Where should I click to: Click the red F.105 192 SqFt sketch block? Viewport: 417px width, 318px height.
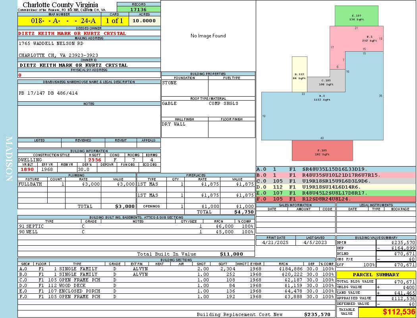tap(322, 150)
